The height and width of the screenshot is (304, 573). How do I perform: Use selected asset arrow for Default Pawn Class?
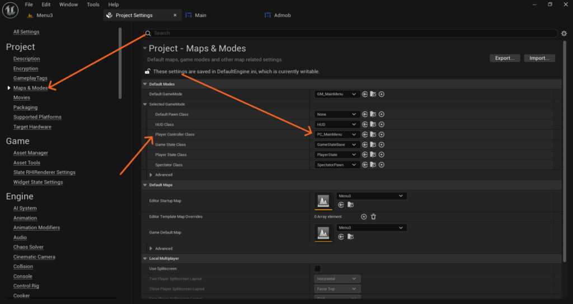[365, 115]
